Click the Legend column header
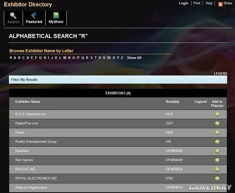The image size is (235, 193). [x=201, y=101]
